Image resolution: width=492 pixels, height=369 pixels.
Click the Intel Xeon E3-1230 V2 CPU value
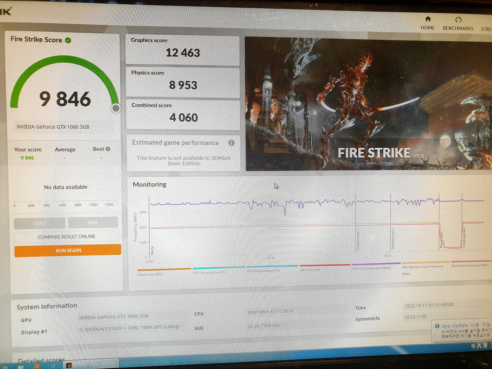pyautogui.click(x=271, y=312)
